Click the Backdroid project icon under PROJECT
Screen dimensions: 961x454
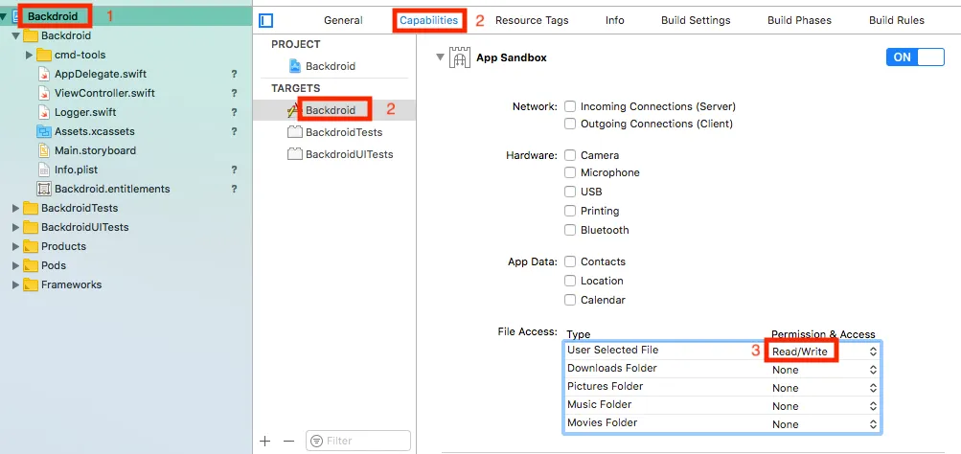point(295,66)
